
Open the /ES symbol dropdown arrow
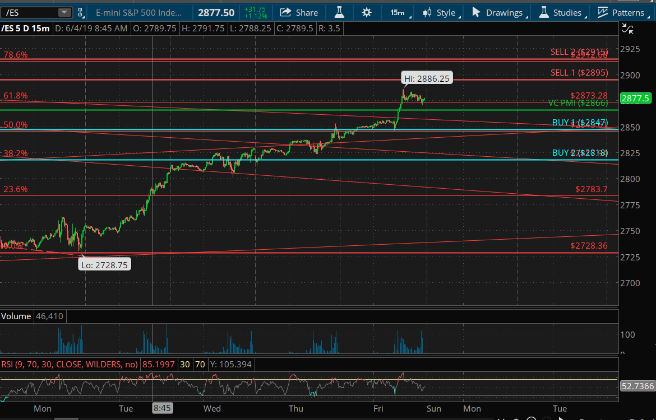(64, 12)
